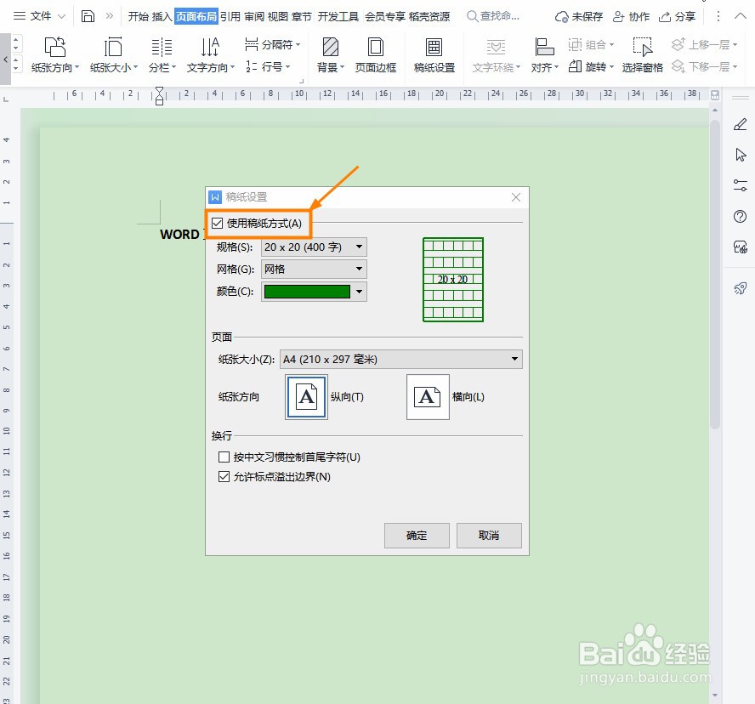This screenshot has width=755, height=704.
Task: Click the 上移一层 bring forward icon
Action: tap(678, 44)
